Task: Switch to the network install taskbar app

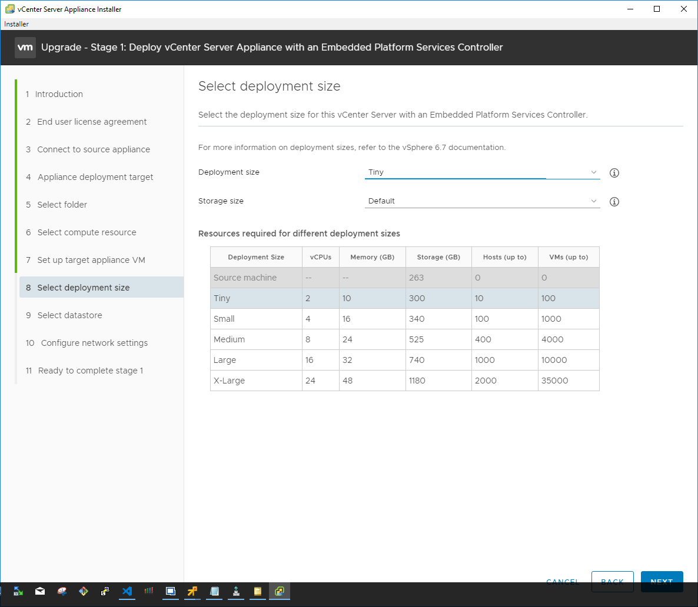Action: point(236,591)
